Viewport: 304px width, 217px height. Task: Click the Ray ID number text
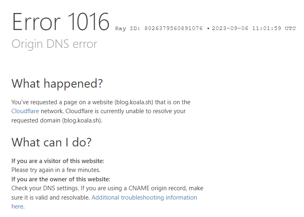click(173, 28)
